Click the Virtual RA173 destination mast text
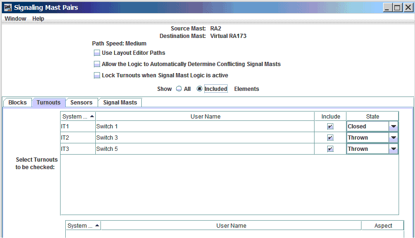Image resolution: width=415 pixels, height=238 pixels. 228,36
